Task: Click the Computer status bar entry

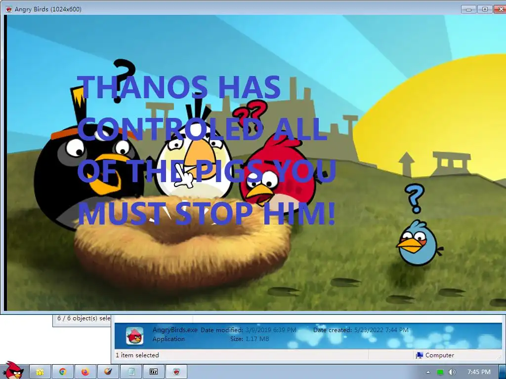Action: 435,355
